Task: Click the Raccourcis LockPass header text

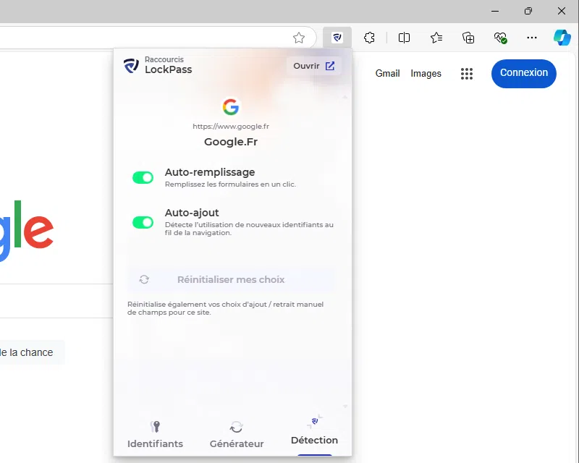Action: point(168,65)
